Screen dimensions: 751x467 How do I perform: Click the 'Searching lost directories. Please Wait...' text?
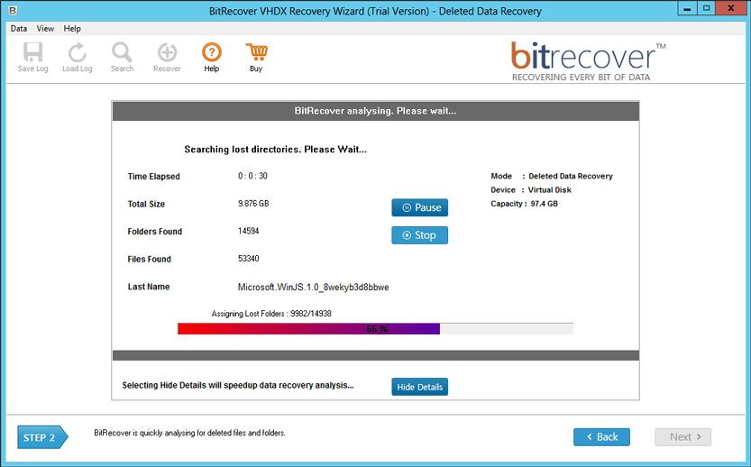click(275, 150)
